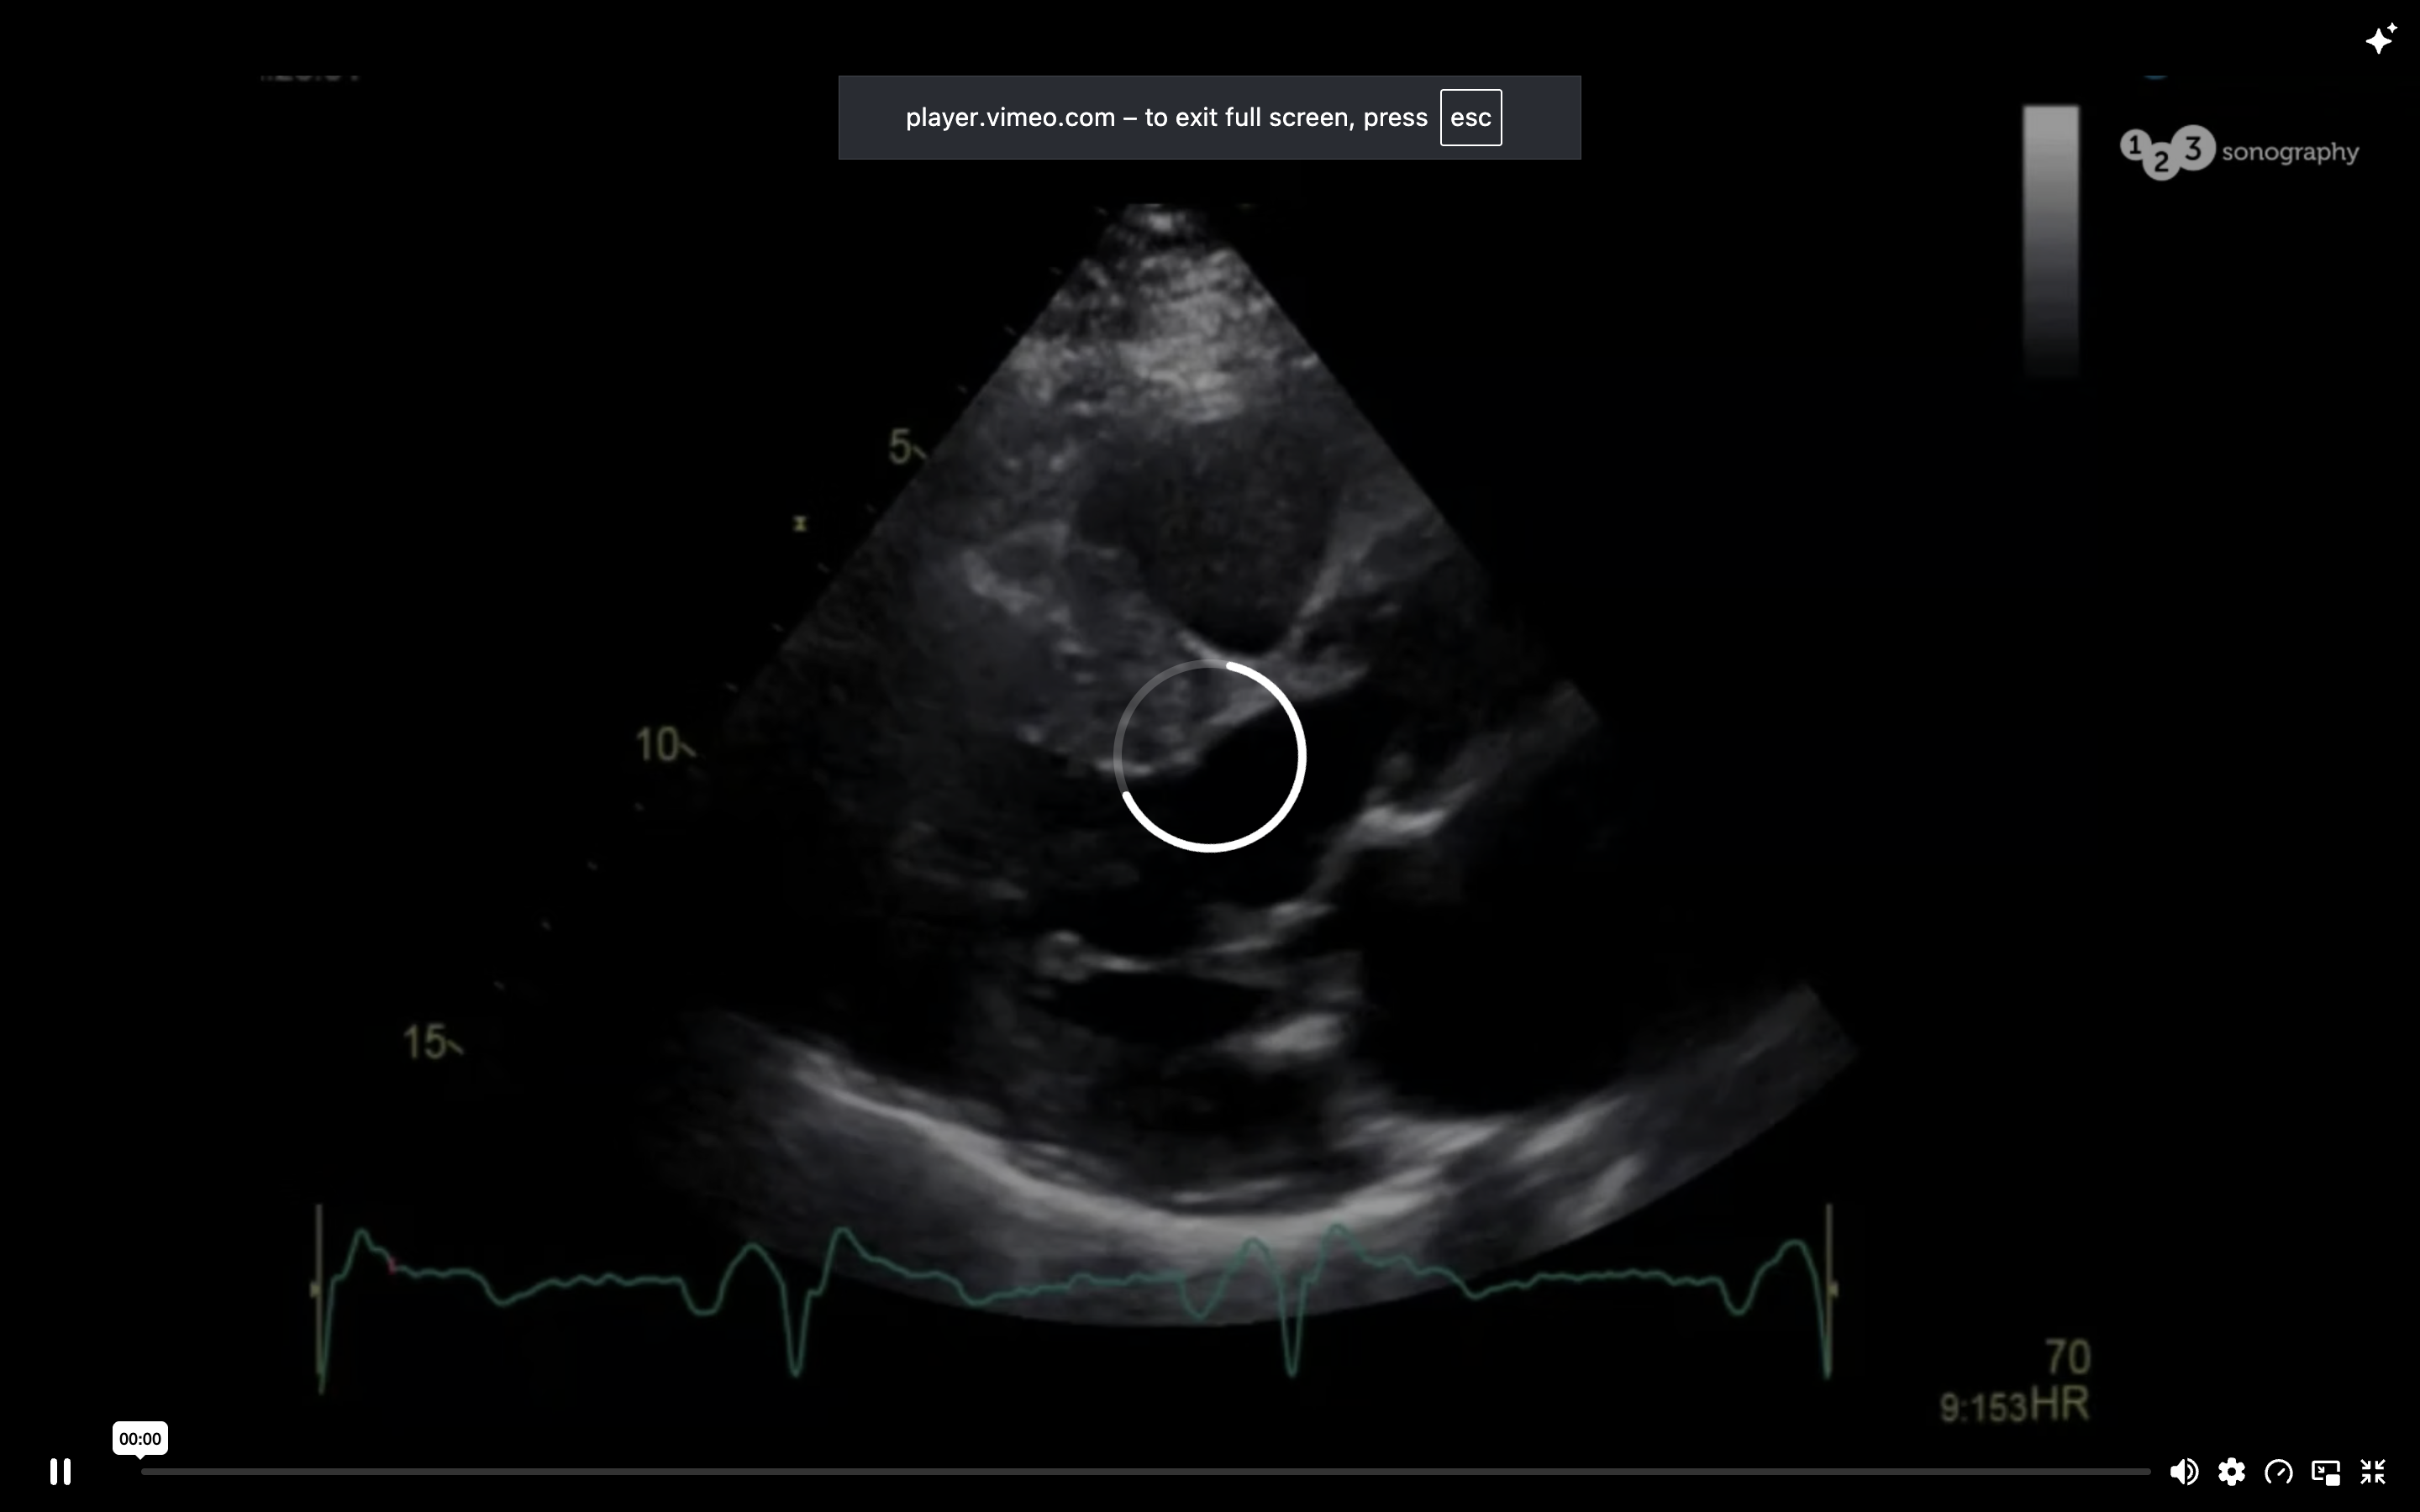Click the 10 depth marker
This screenshot has width=2420, height=1512.
coord(659,745)
